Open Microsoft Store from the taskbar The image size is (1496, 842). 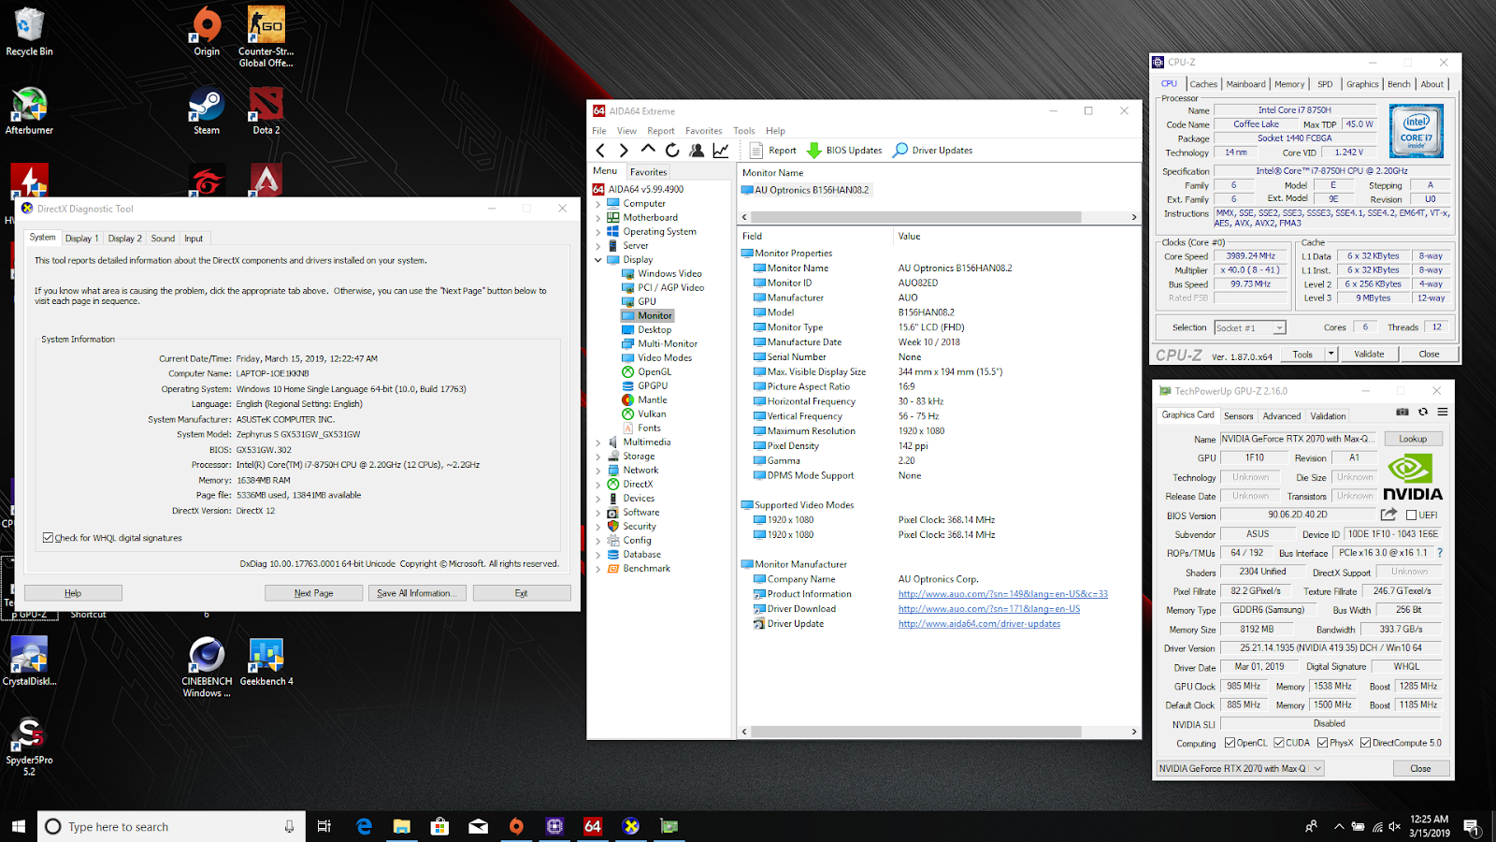tap(439, 826)
